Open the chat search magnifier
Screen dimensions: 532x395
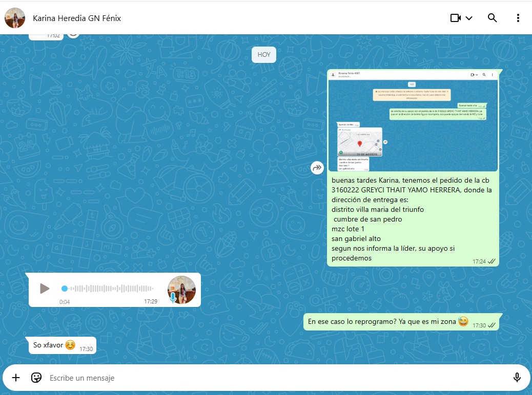pyautogui.click(x=492, y=18)
